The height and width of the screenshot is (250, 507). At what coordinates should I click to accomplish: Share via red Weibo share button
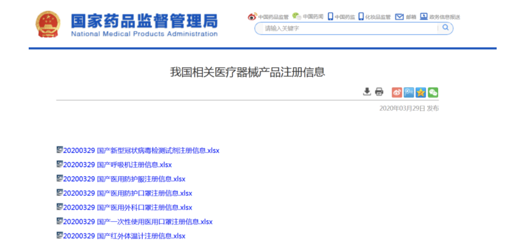tap(397, 92)
